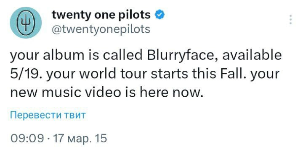Click the "17 мар. 15" tweet date
Image resolution: width=303 pixels, height=152 pixels.
tap(80, 139)
